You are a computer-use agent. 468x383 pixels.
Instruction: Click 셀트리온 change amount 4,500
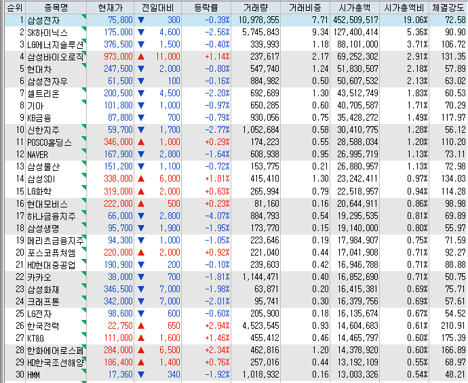coord(170,94)
